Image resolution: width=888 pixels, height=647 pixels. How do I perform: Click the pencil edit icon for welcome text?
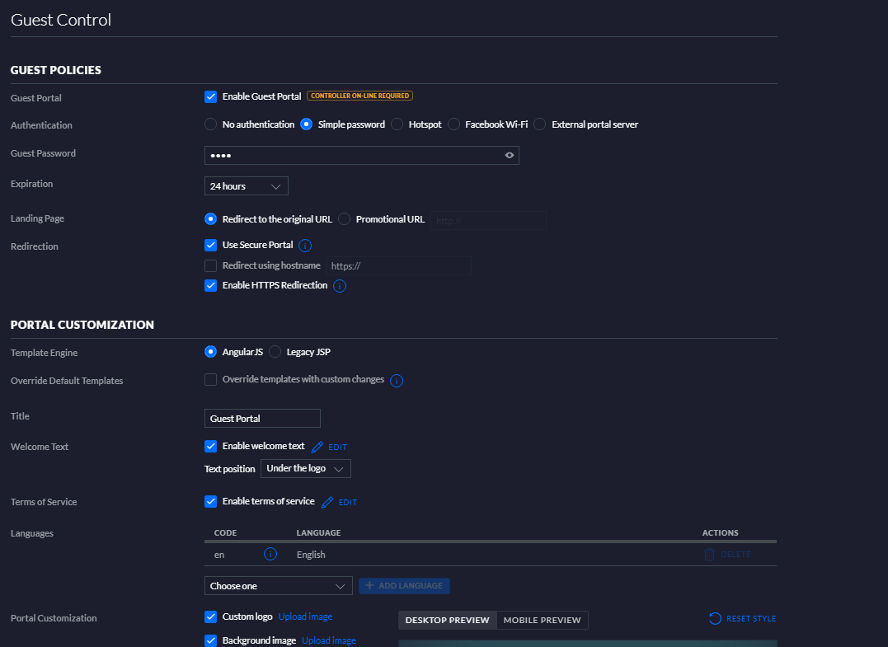pos(317,447)
